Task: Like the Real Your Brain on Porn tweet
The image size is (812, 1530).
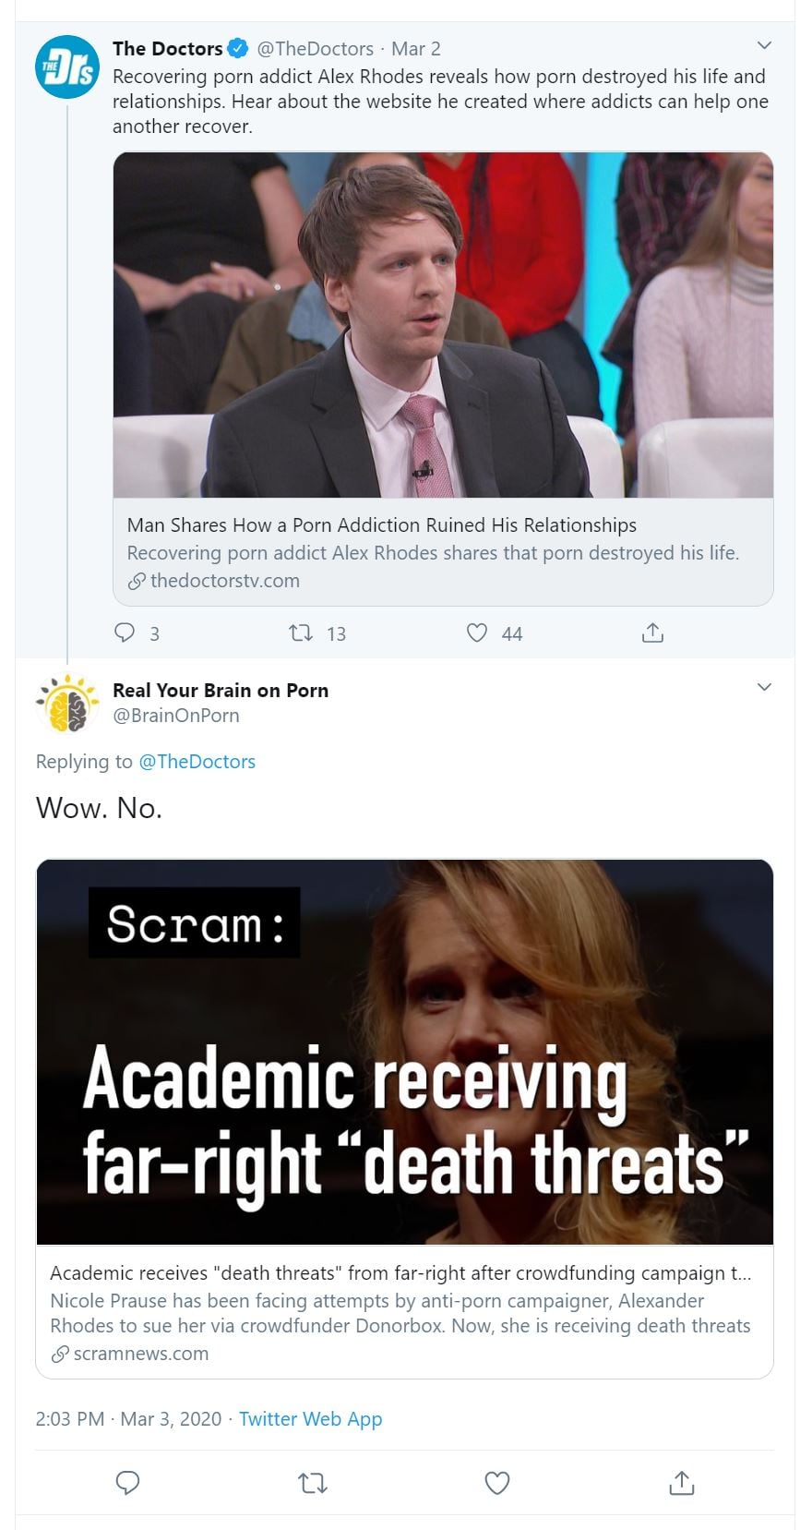Action: pyautogui.click(x=497, y=1483)
